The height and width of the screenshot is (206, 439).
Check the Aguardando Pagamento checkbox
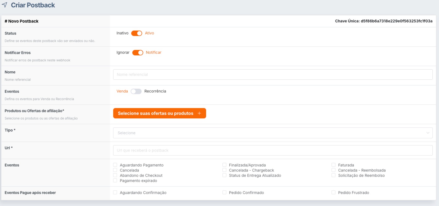115,165
